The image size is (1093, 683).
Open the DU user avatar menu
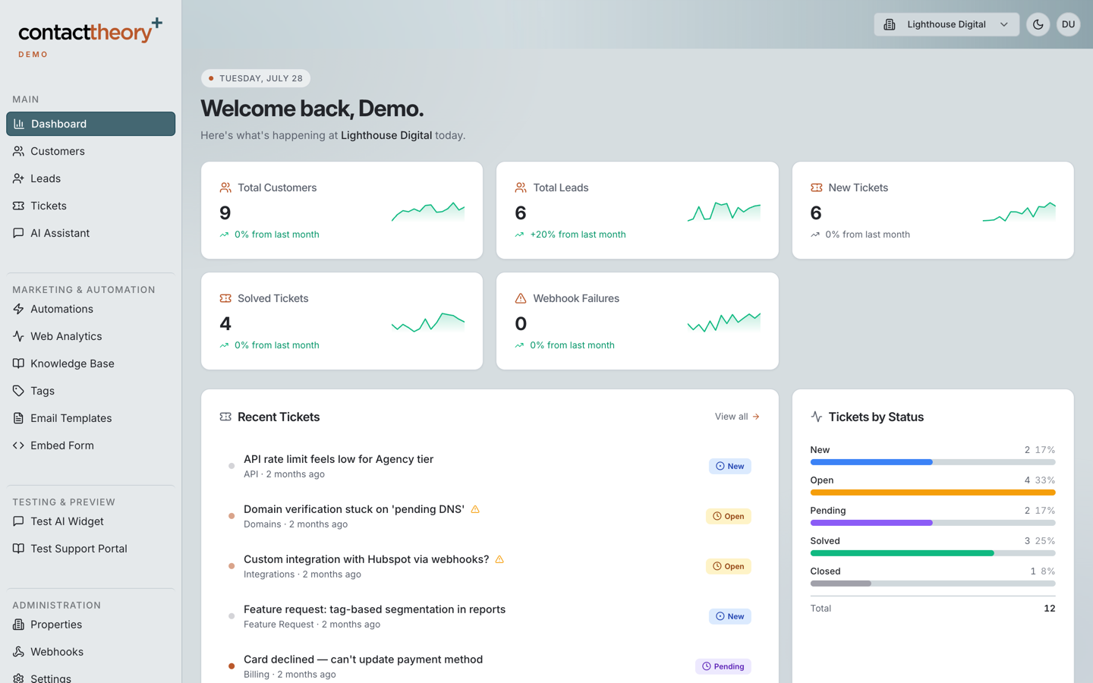tap(1068, 24)
